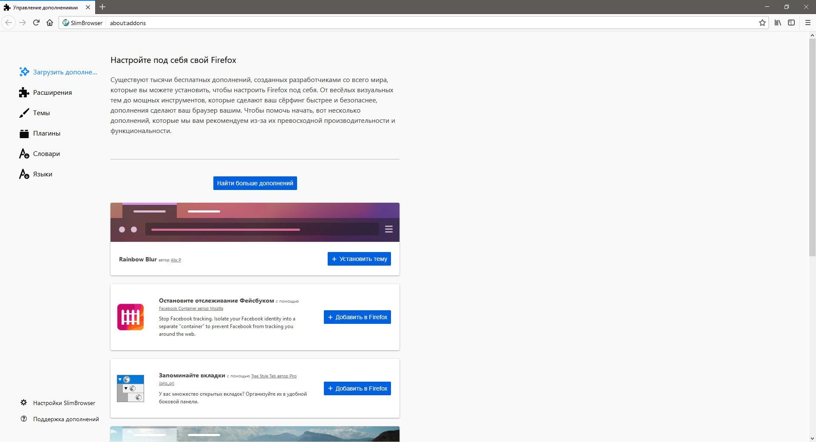
Task: Open the Языки category
Action: pos(36,174)
